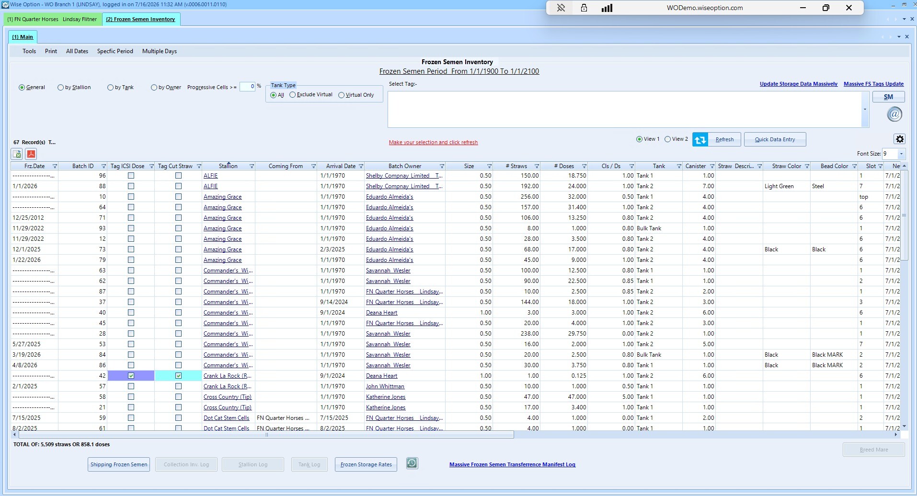The height and width of the screenshot is (496, 917).
Task: Switch to FN Quarter Horses tab
Action: [52, 19]
